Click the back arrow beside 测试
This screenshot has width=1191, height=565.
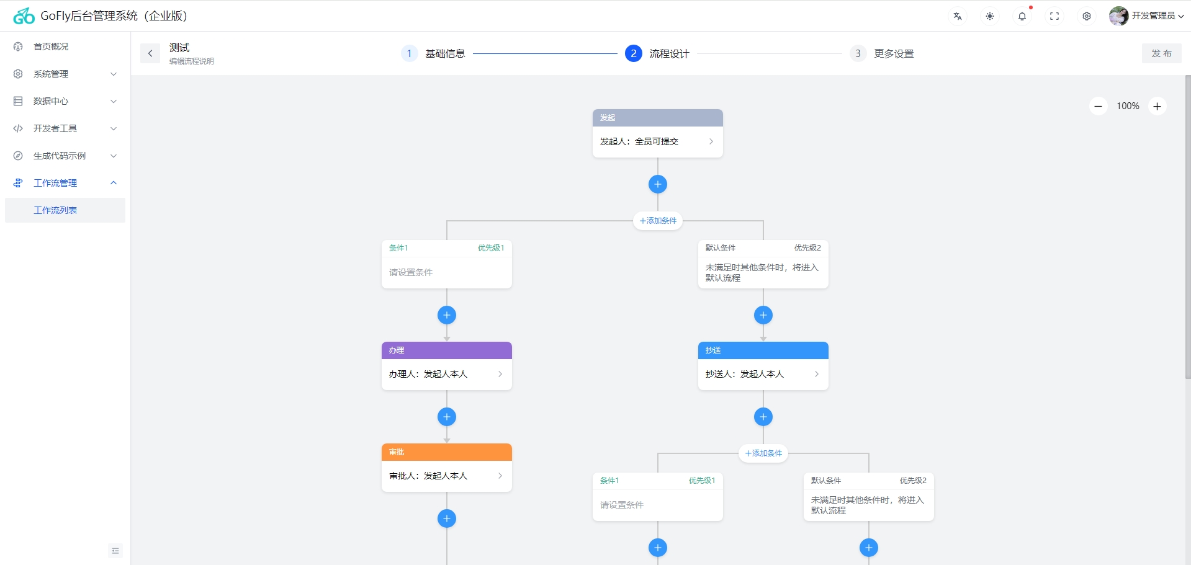click(150, 53)
